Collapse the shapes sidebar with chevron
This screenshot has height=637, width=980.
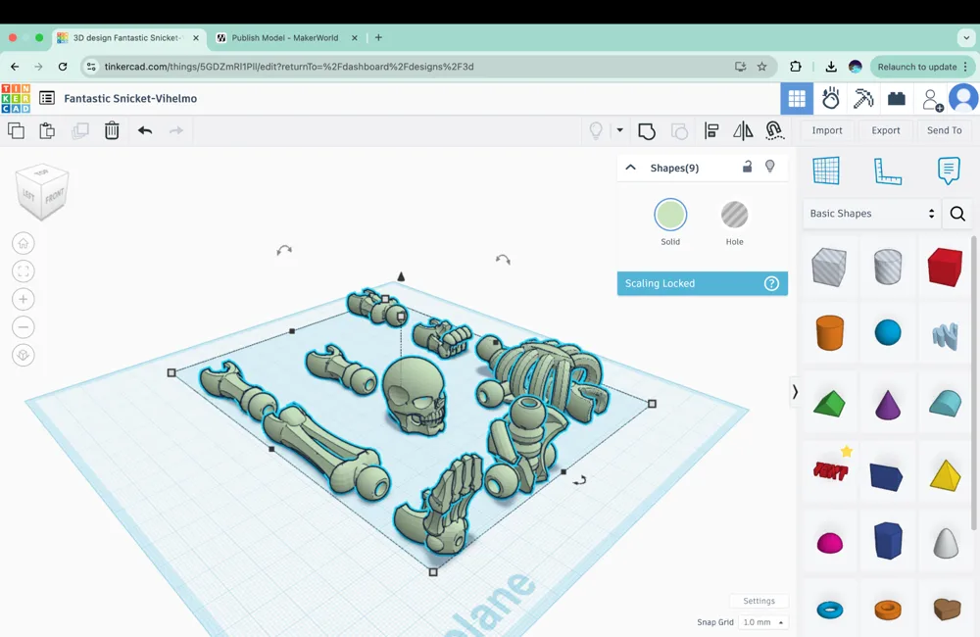click(x=795, y=392)
